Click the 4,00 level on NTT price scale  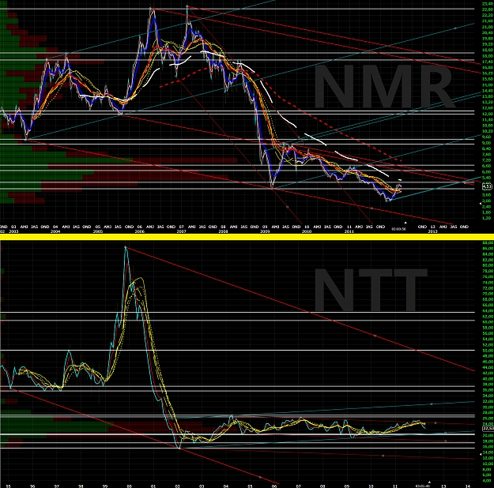(488, 481)
